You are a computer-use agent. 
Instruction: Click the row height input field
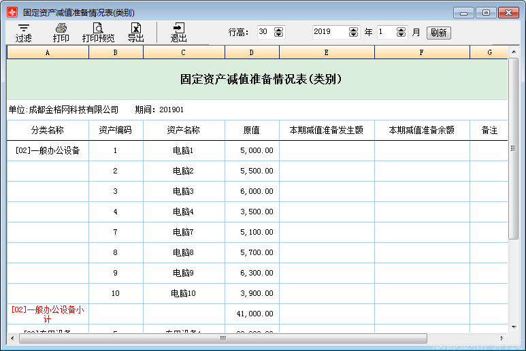[x=264, y=32]
